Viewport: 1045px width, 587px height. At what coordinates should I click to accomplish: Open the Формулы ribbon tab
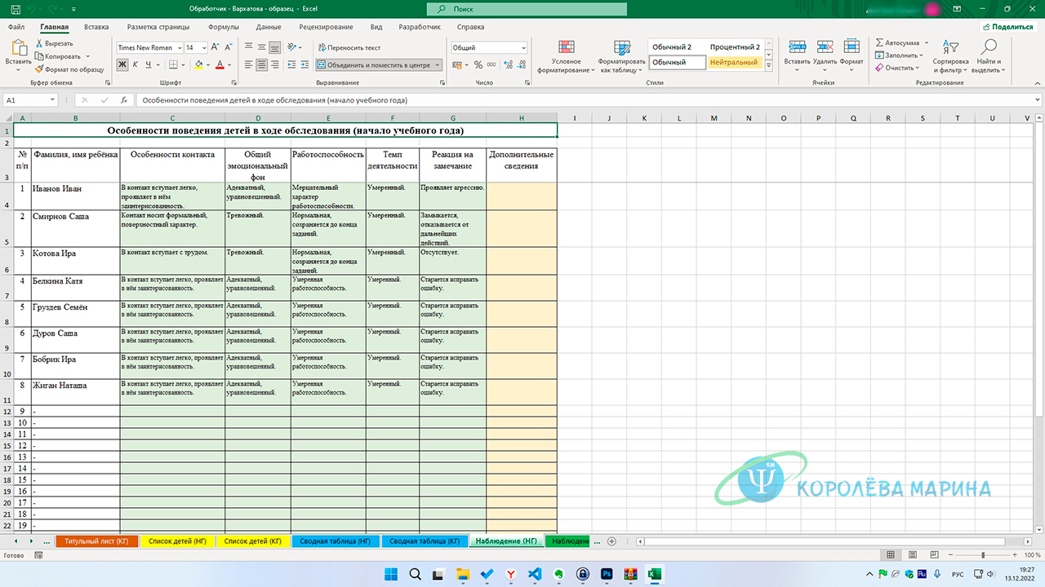pos(224,27)
